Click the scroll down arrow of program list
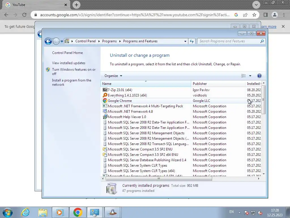 264,174
